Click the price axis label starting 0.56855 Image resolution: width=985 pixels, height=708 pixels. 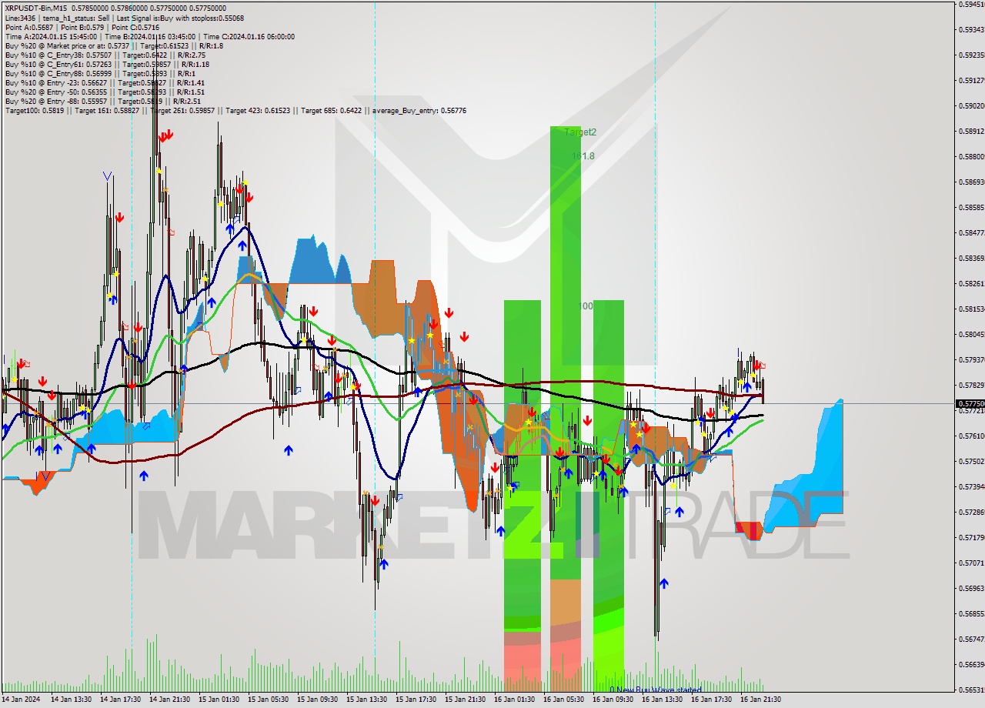click(971, 613)
